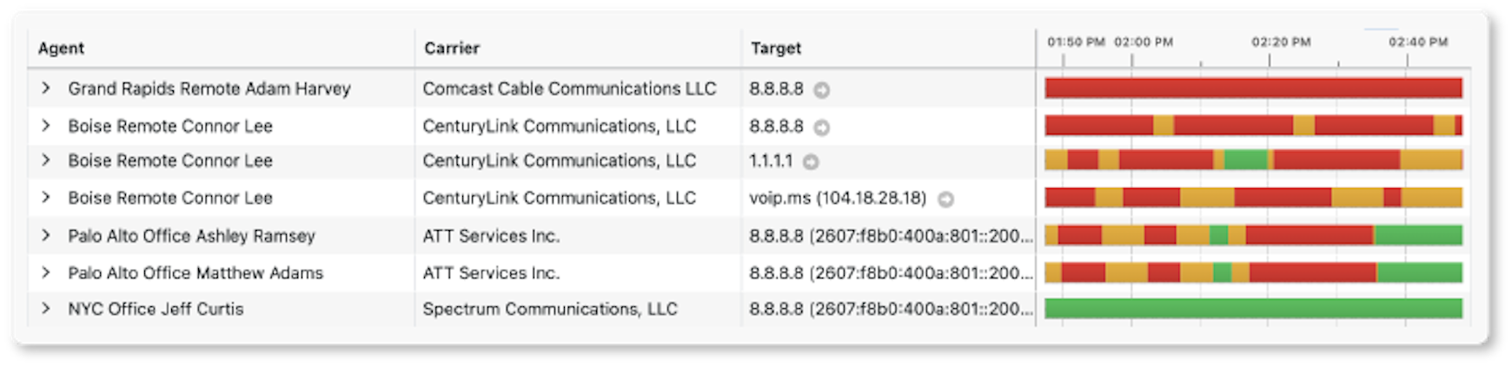The height and width of the screenshot is (367, 1512).
Task: Click the 02:20 PM timeline marker
Action: tap(1280, 42)
